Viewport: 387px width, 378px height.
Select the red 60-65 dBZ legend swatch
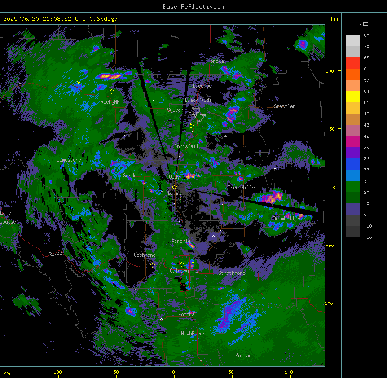point(353,63)
